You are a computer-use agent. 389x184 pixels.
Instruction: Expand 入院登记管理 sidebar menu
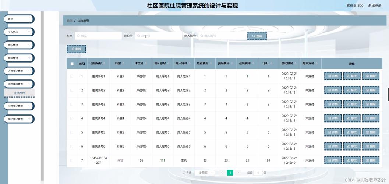click(19, 71)
